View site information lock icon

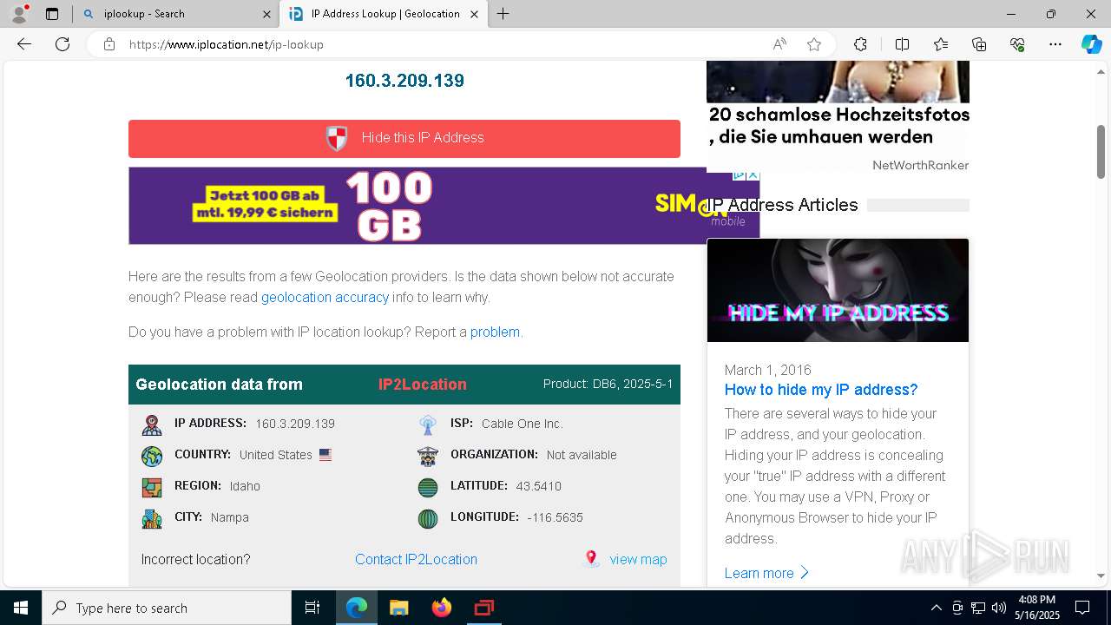(109, 44)
